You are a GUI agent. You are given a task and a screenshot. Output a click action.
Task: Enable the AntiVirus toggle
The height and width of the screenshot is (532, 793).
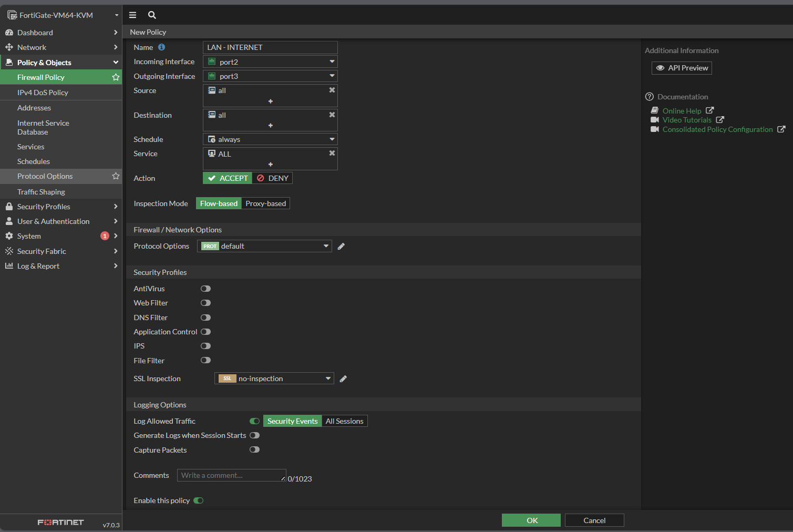(205, 289)
